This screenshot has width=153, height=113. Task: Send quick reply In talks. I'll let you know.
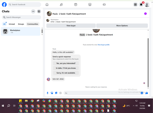[66, 68]
